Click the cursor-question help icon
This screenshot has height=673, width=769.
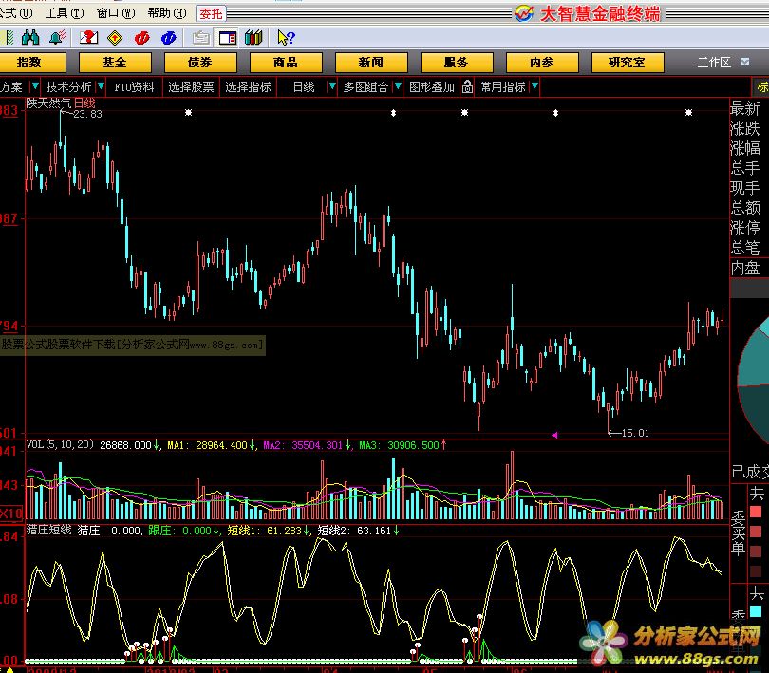pyautogui.click(x=286, y=37)
